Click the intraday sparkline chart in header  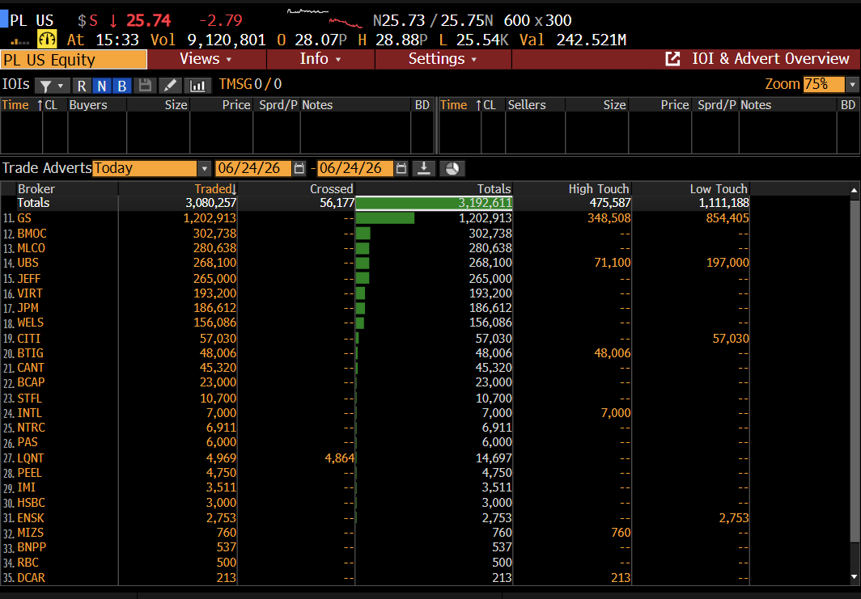click(325, 19)
